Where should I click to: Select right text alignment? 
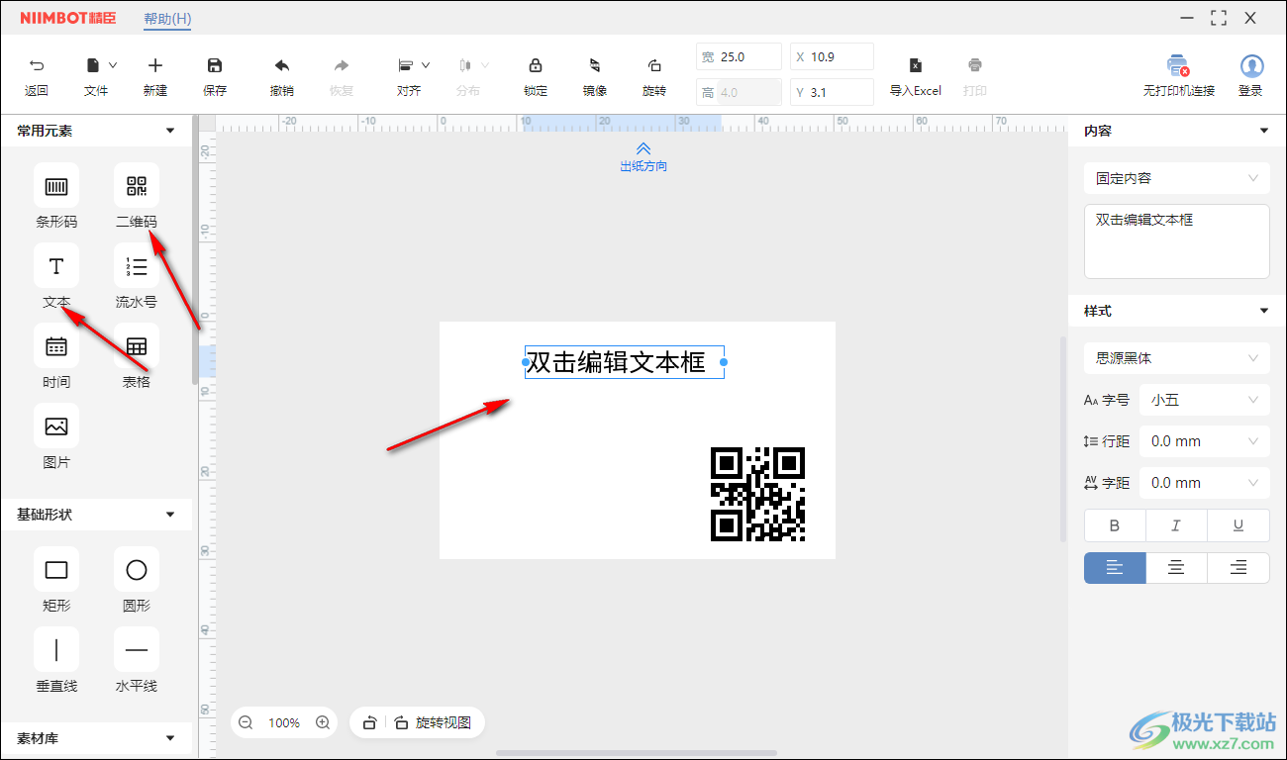click(1238, 568)
